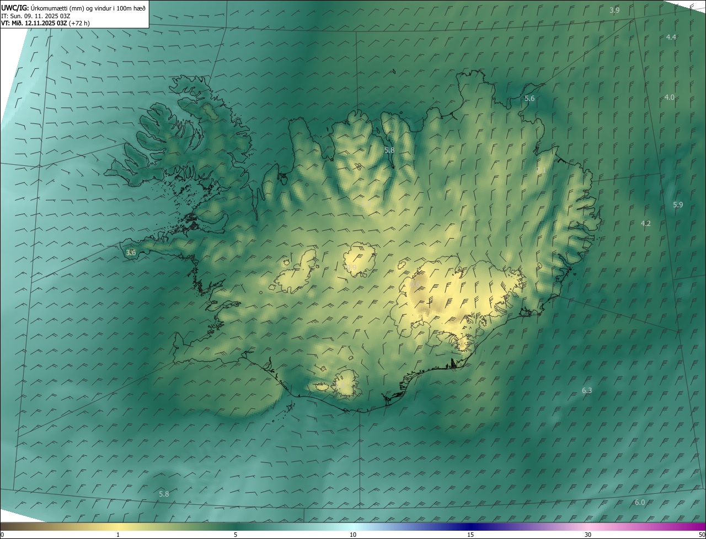Click the "30" tick on the color scale
The height and width of the screenshot is (539, 706).
588,535
